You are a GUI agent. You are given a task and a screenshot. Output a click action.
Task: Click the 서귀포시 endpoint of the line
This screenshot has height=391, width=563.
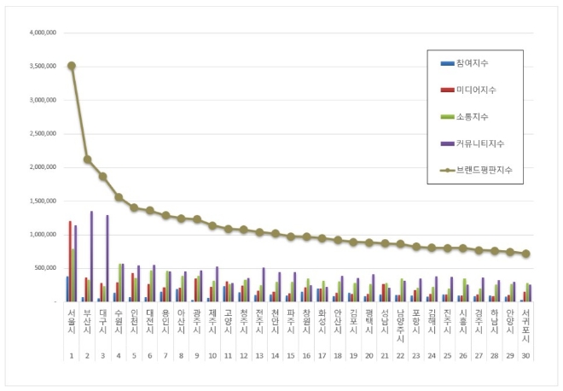pos(527,254)
